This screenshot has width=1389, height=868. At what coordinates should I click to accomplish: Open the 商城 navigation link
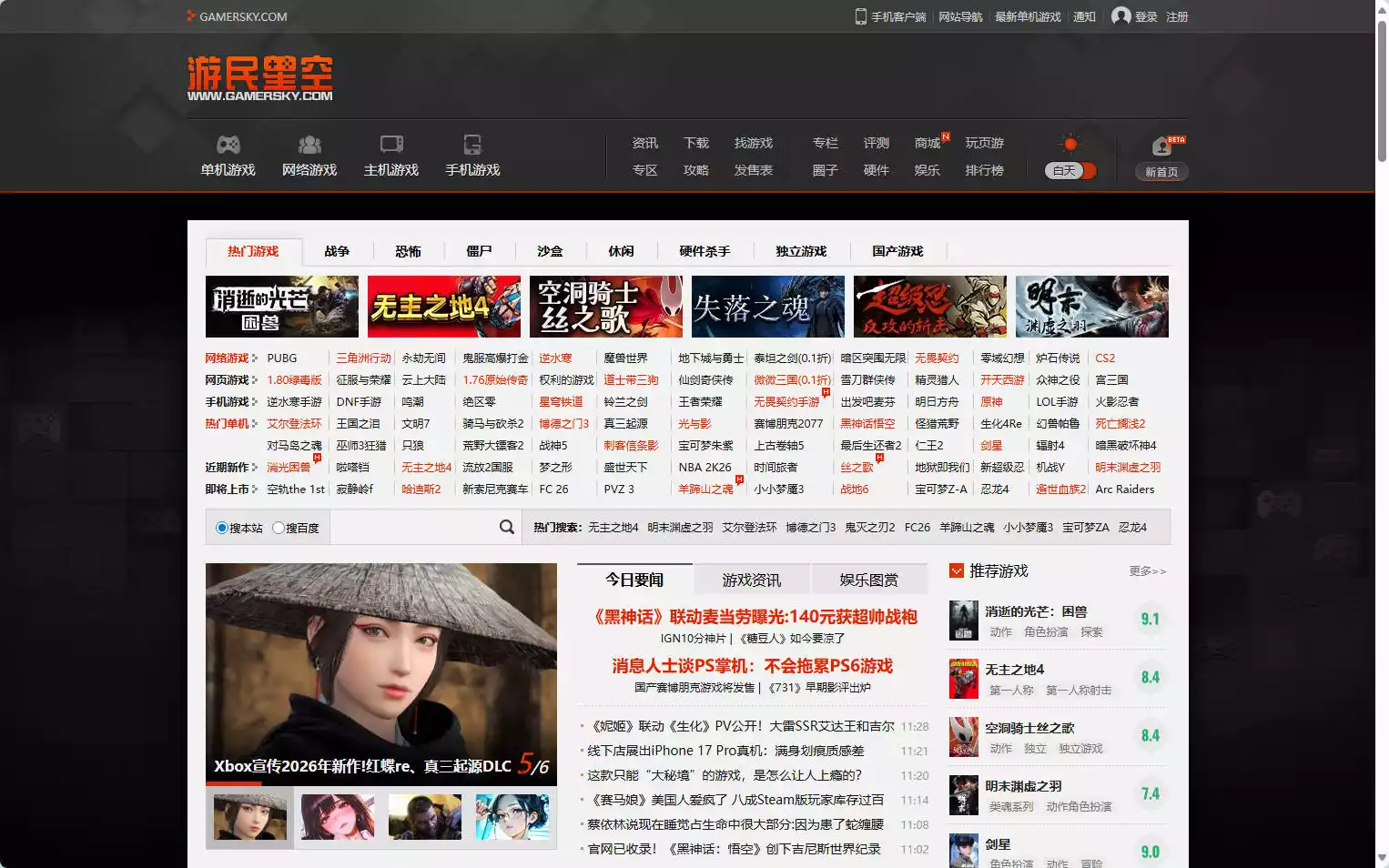click(928, 144)
